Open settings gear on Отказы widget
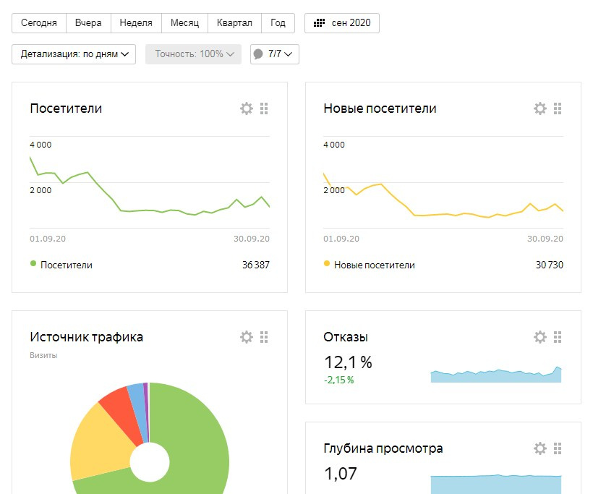 539,336
